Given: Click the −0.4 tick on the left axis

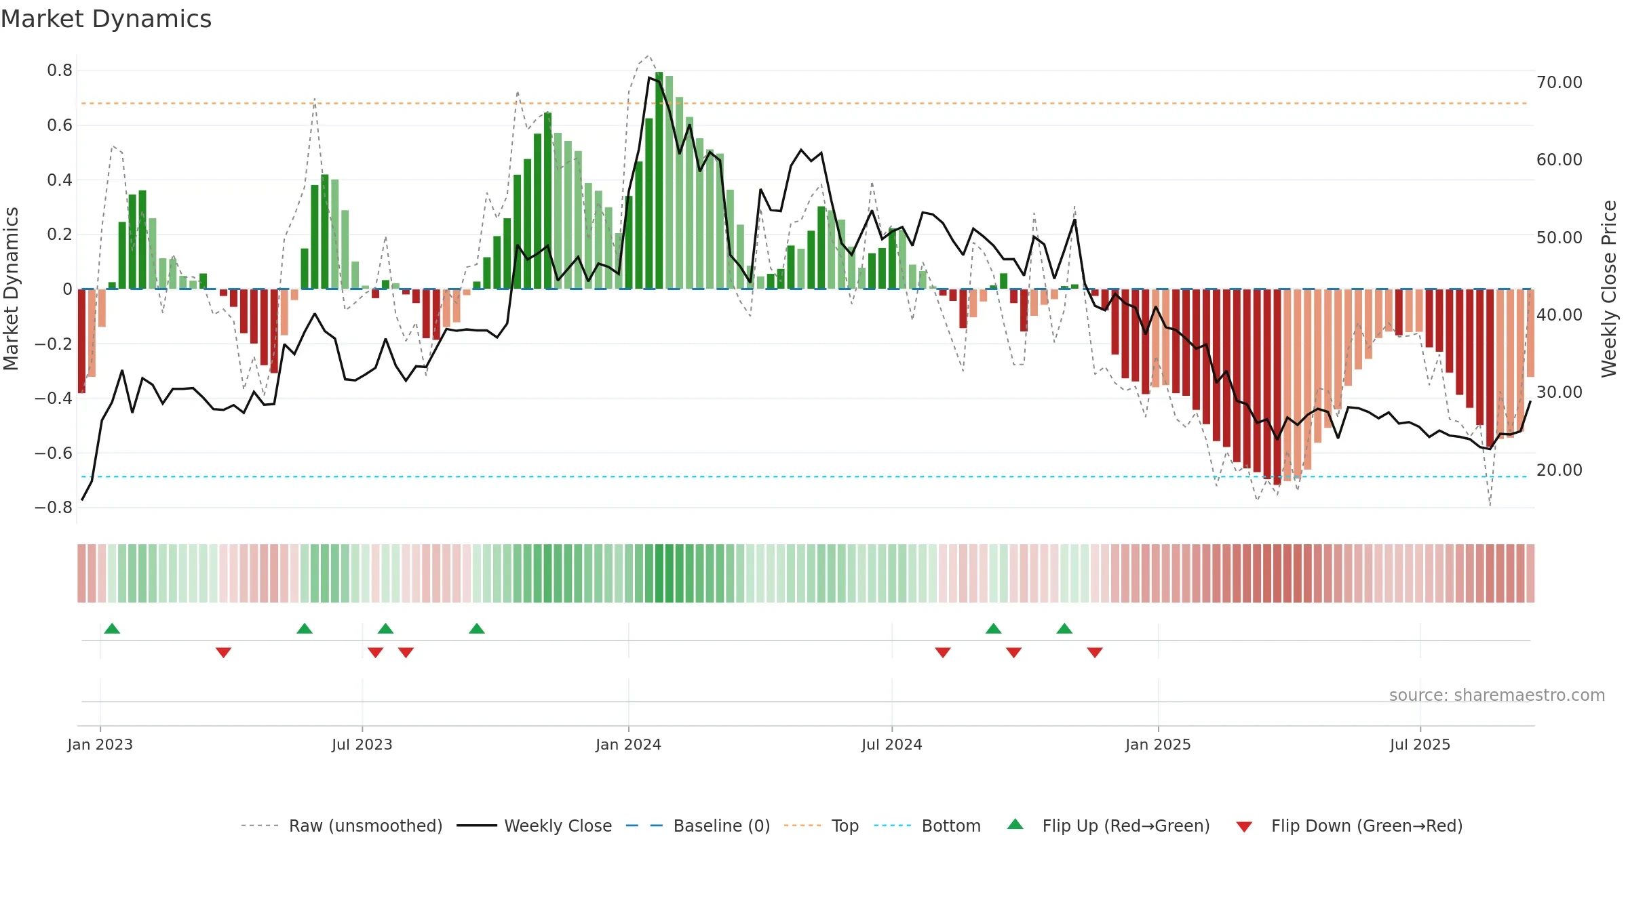Looking at the screenshot, I should point(54,398).
